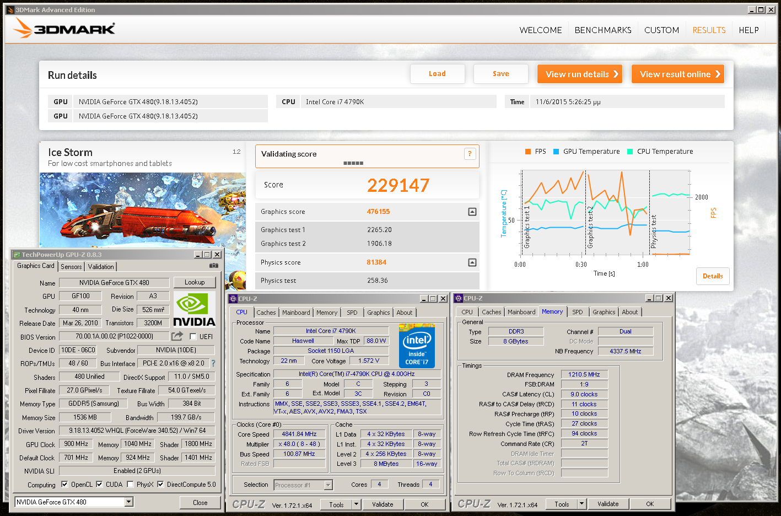Image resolution: width=781 pixels, height=516 pixels.
Task: Click the Core Speed value field
Action: (299, 434)
